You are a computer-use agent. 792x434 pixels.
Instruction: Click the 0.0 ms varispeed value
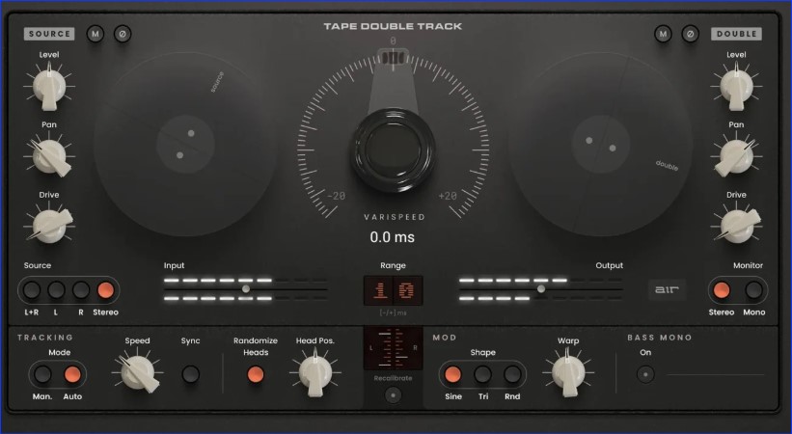(x=393, y=237)
